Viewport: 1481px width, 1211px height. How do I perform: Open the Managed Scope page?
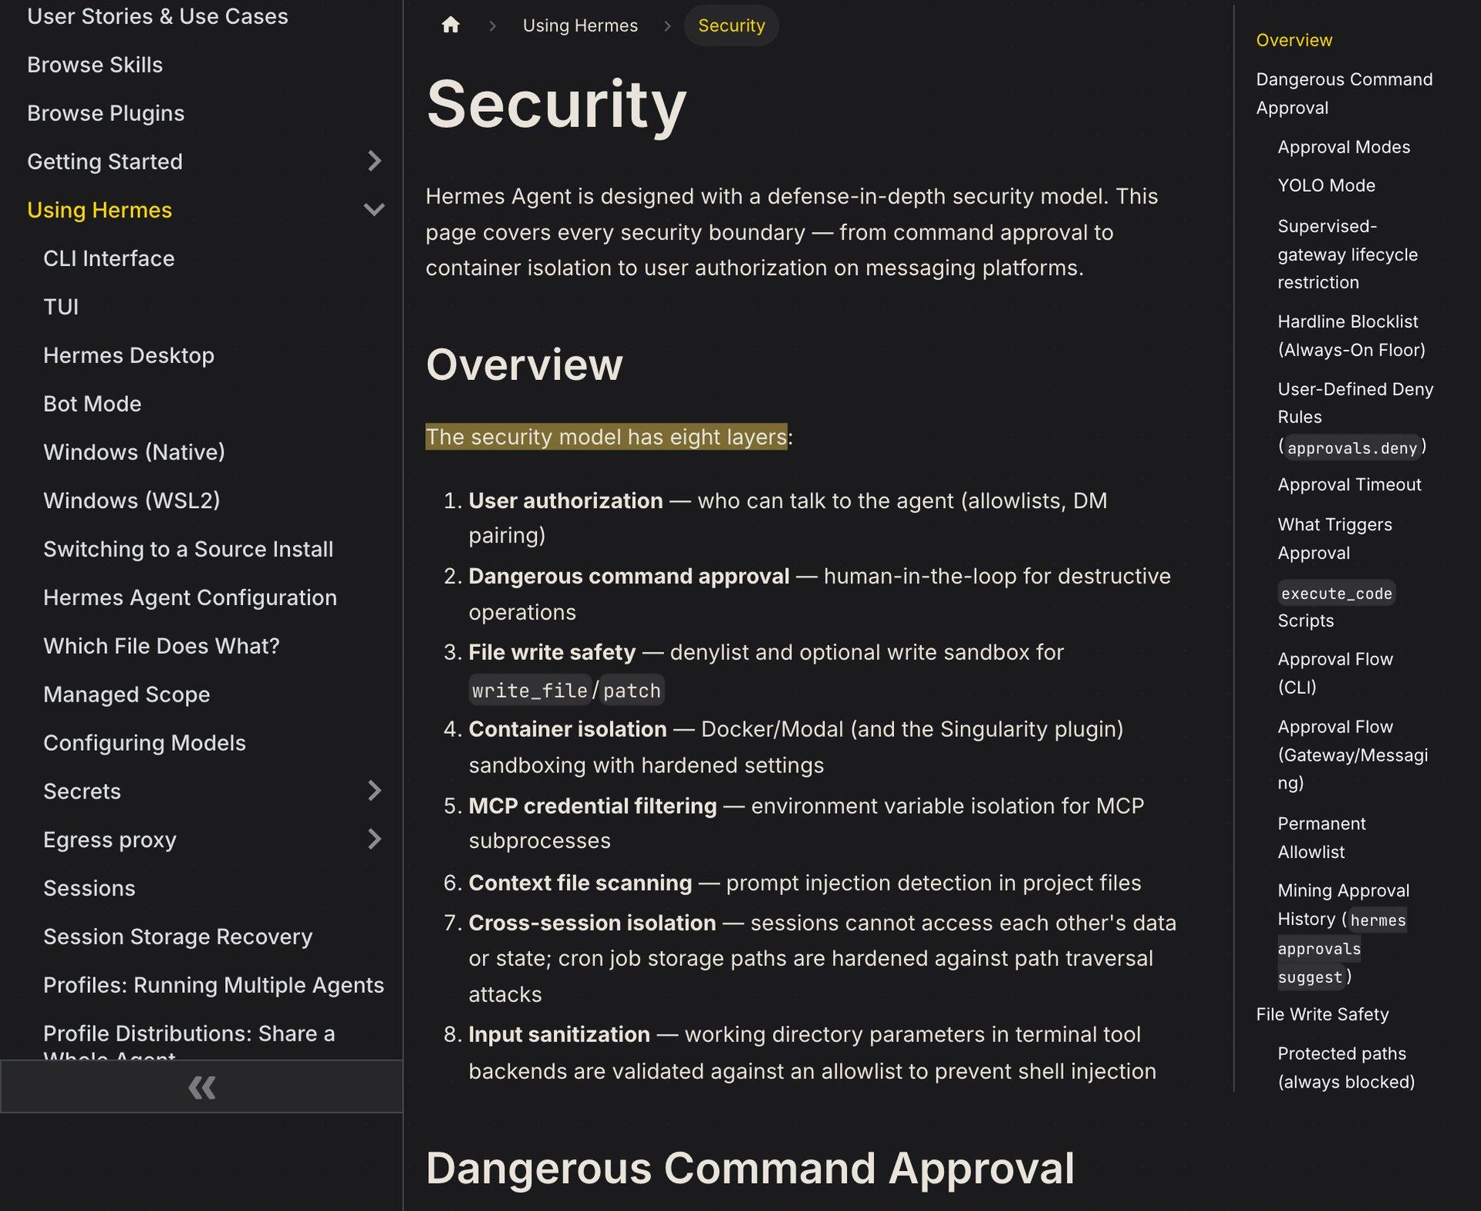[x=127, y=695]
